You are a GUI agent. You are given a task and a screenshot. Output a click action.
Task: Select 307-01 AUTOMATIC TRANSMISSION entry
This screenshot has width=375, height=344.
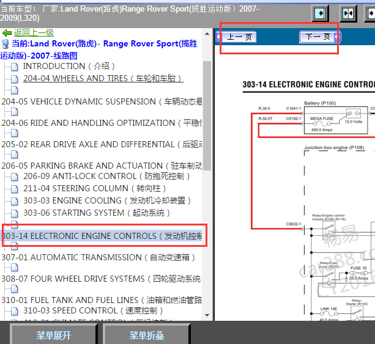coord(98,257)
